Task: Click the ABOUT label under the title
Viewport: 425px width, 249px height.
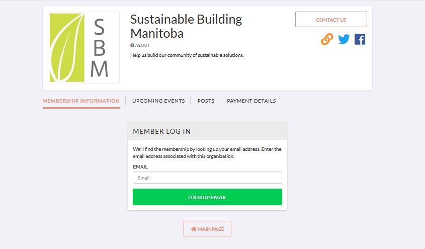Action: point(142,45)
